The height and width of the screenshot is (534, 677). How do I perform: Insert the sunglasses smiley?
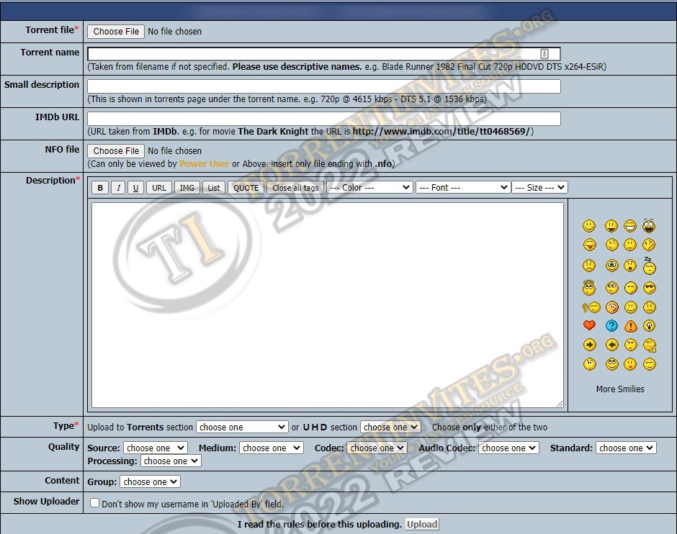pyautogui.click(x=649, y=288)
